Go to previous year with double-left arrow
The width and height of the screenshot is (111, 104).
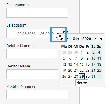[x=62, y=39]
